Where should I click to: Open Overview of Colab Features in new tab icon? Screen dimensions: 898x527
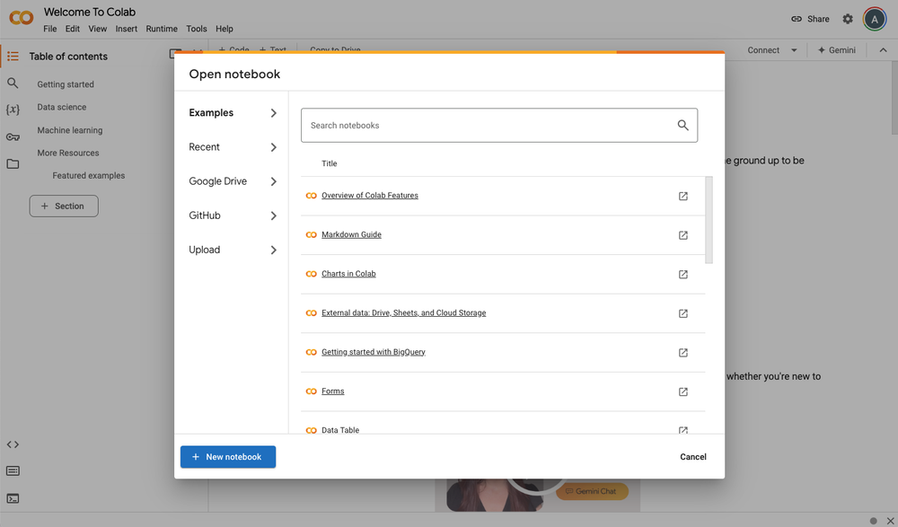coord(683,196)
